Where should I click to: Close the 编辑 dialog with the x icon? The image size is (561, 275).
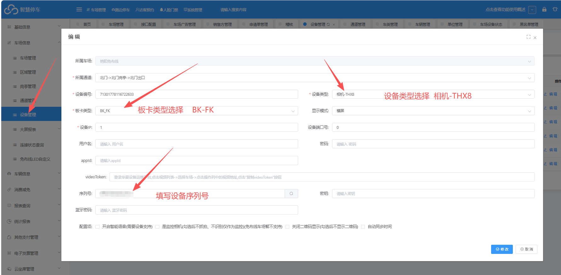point(535,38)
